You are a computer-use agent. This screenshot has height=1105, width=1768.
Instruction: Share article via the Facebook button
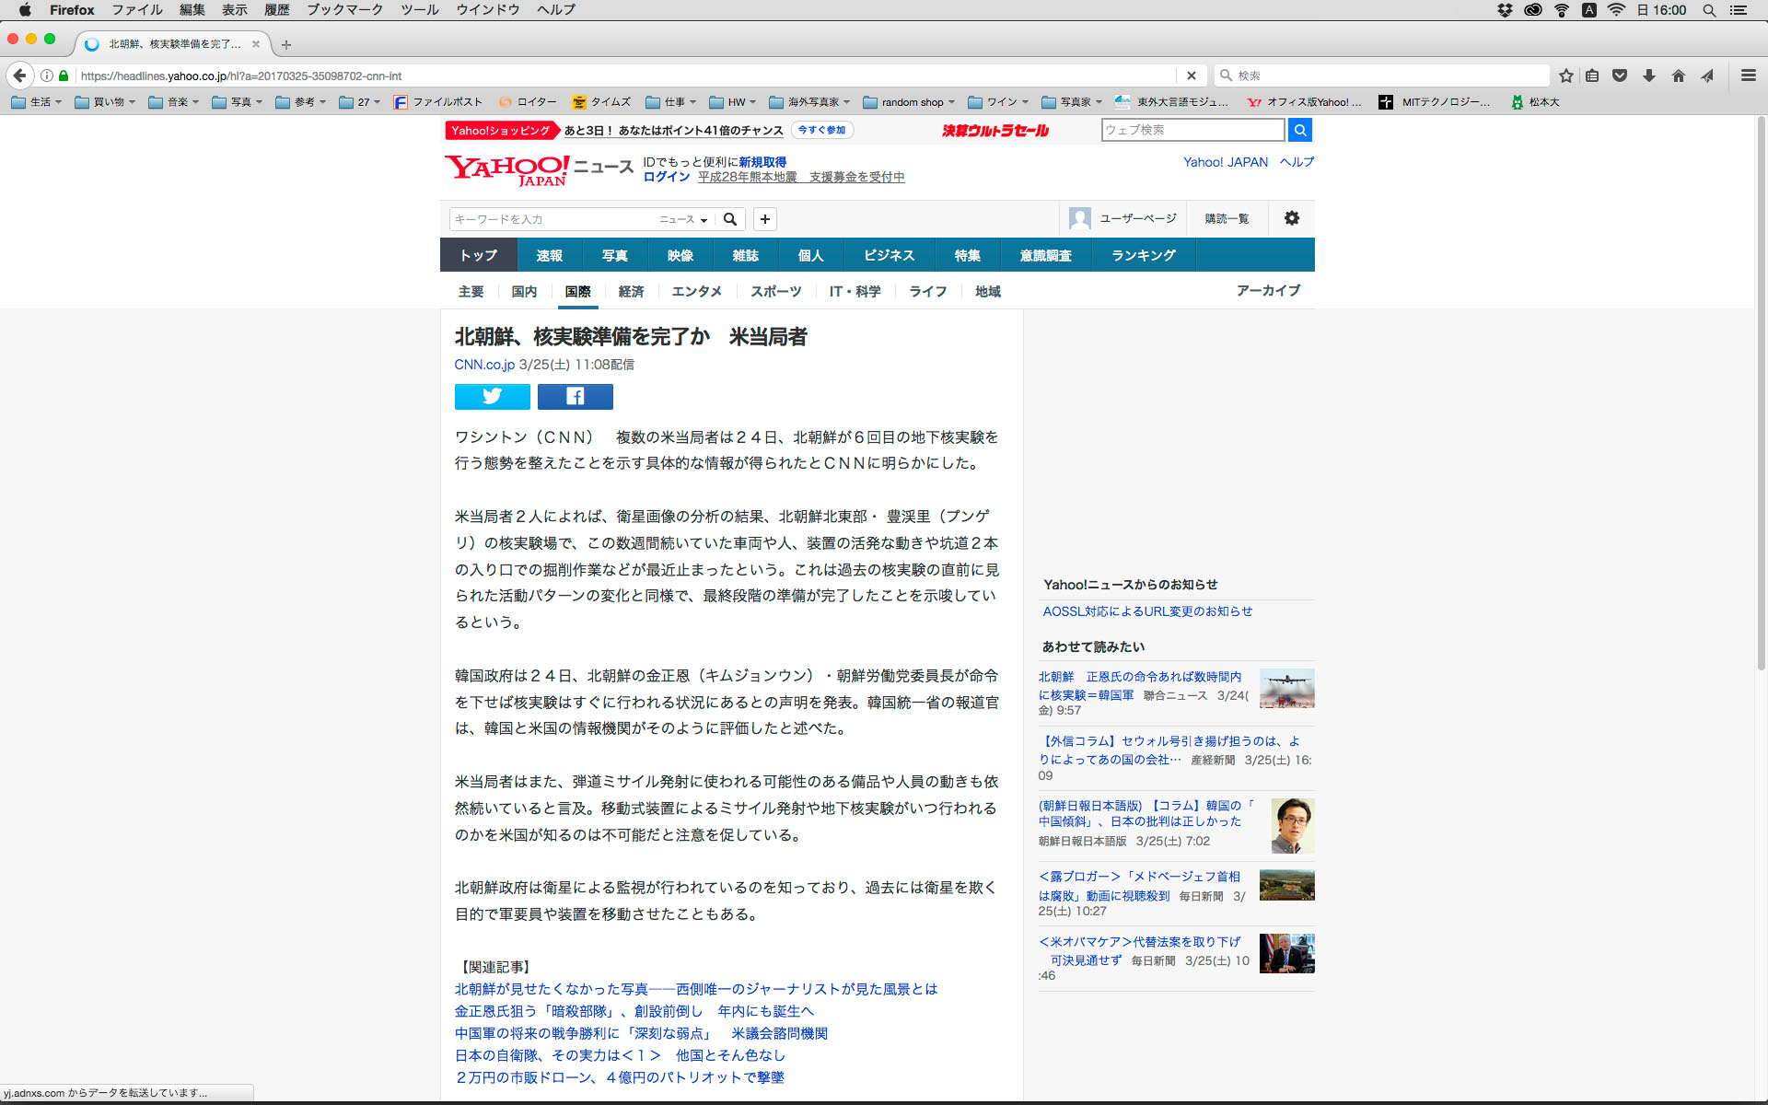575,396
